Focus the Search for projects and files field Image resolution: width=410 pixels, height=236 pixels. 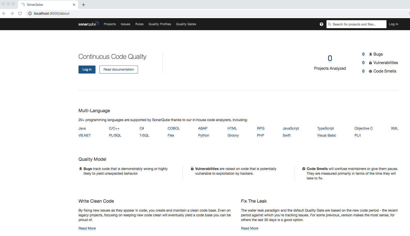click(x=356, y=24)
